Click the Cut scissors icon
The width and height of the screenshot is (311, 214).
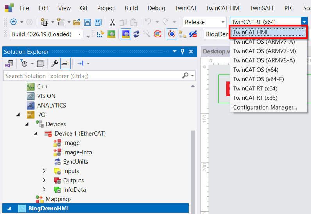113,22
